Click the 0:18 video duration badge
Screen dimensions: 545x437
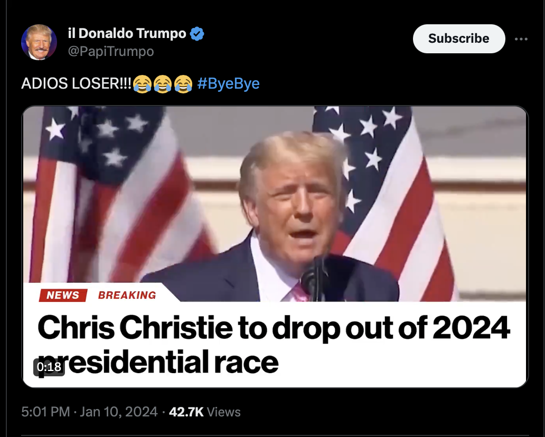pos(49,367)
